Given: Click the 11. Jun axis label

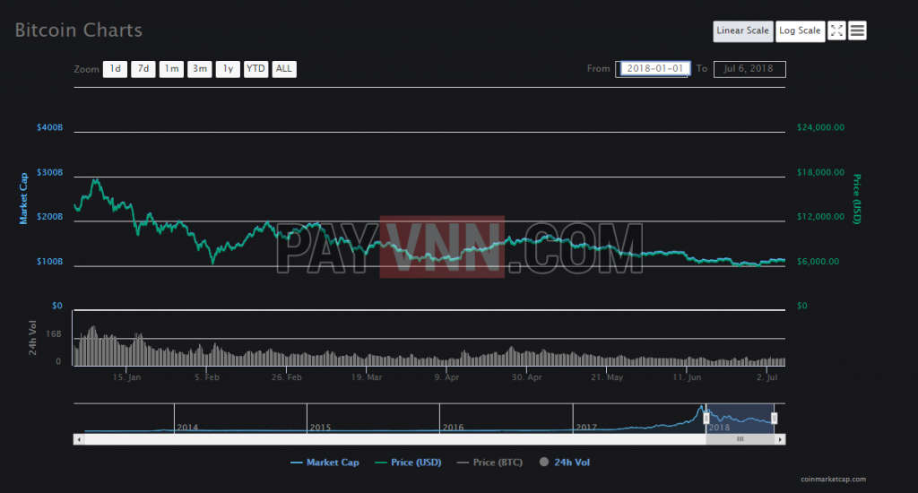Looking at the screenshot, I should pyautogui.click(x=687, y=377).
